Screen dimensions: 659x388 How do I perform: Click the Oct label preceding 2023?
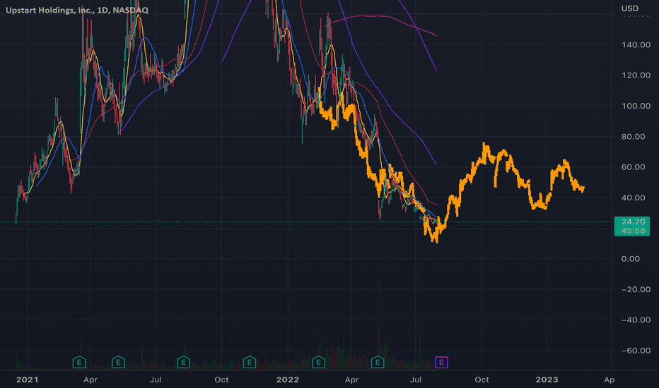point(482,380)
